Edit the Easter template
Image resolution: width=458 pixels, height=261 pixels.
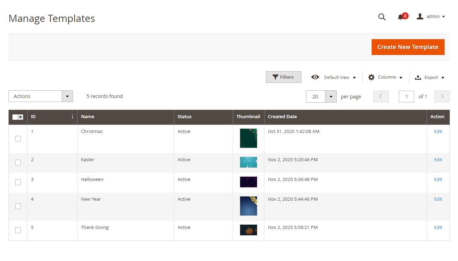pyautogui.click(x=438, y=160)
